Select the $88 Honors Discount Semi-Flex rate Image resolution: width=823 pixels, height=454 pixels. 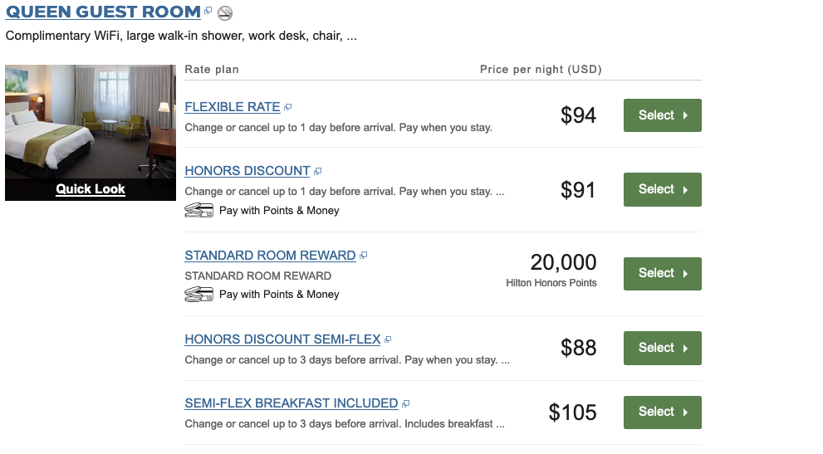[662, 348]
